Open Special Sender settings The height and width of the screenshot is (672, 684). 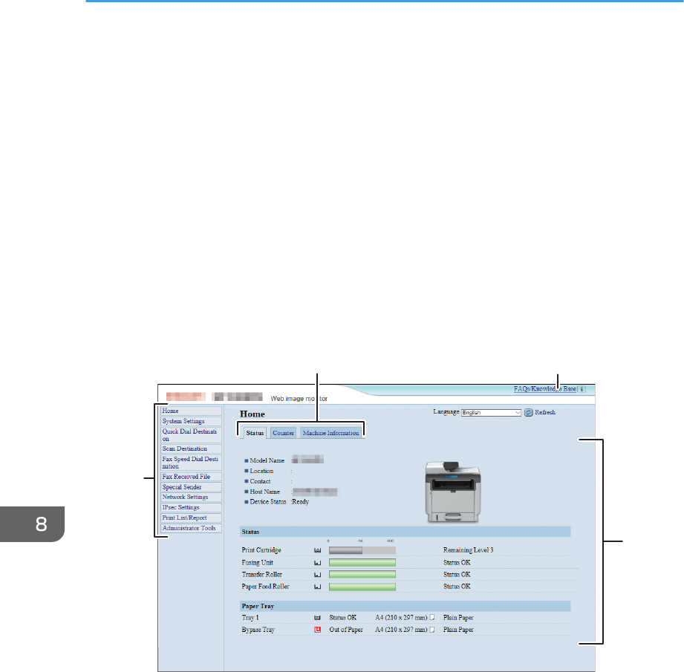click(191, 487)
